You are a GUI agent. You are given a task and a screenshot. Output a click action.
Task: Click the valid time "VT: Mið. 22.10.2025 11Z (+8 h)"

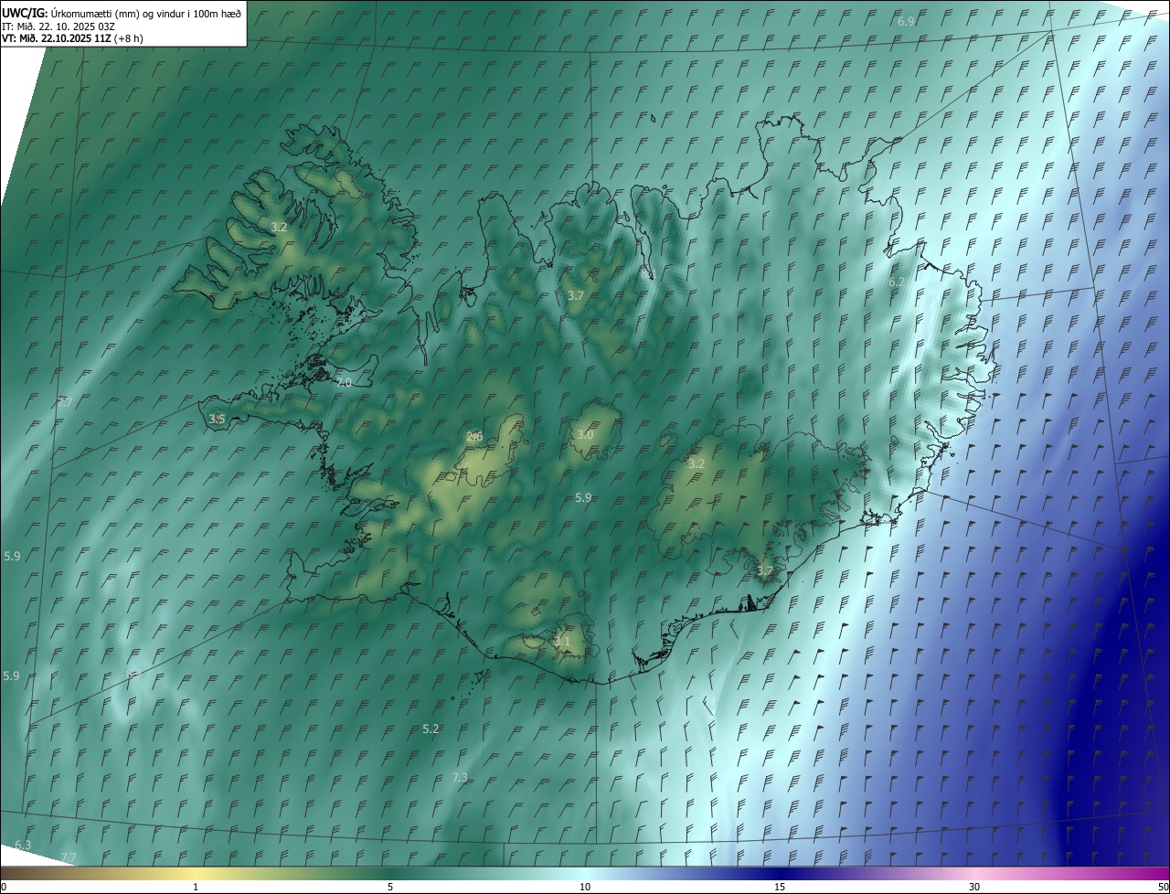tap(72, 38)
